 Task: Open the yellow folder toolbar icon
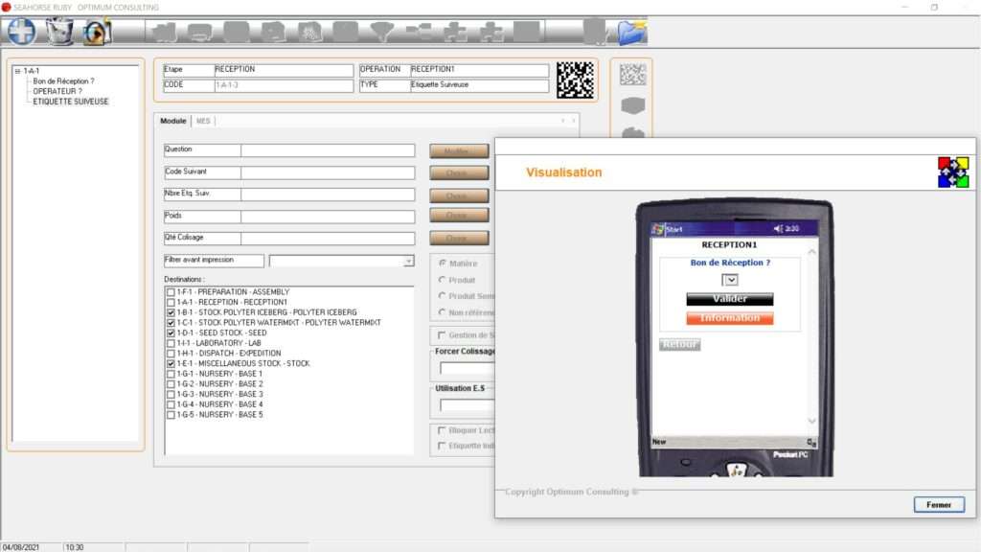click(x=631, y=33)
